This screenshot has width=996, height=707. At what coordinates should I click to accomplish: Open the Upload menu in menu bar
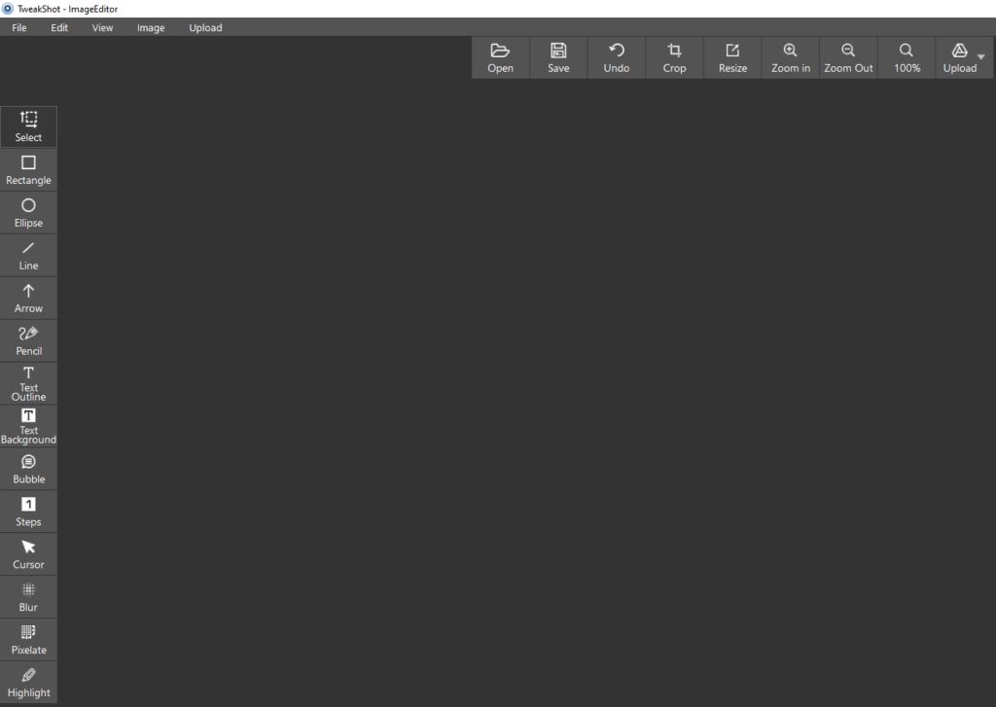205,27
